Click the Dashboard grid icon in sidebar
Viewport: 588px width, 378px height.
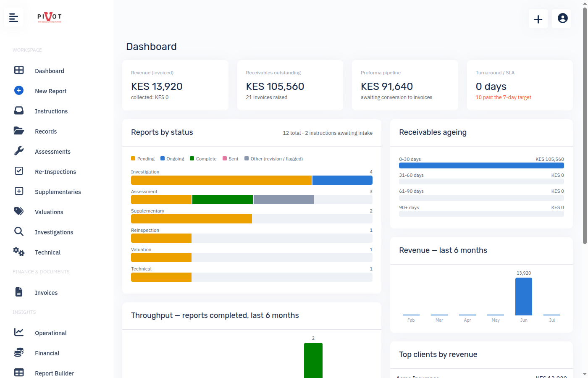[19, 70]
